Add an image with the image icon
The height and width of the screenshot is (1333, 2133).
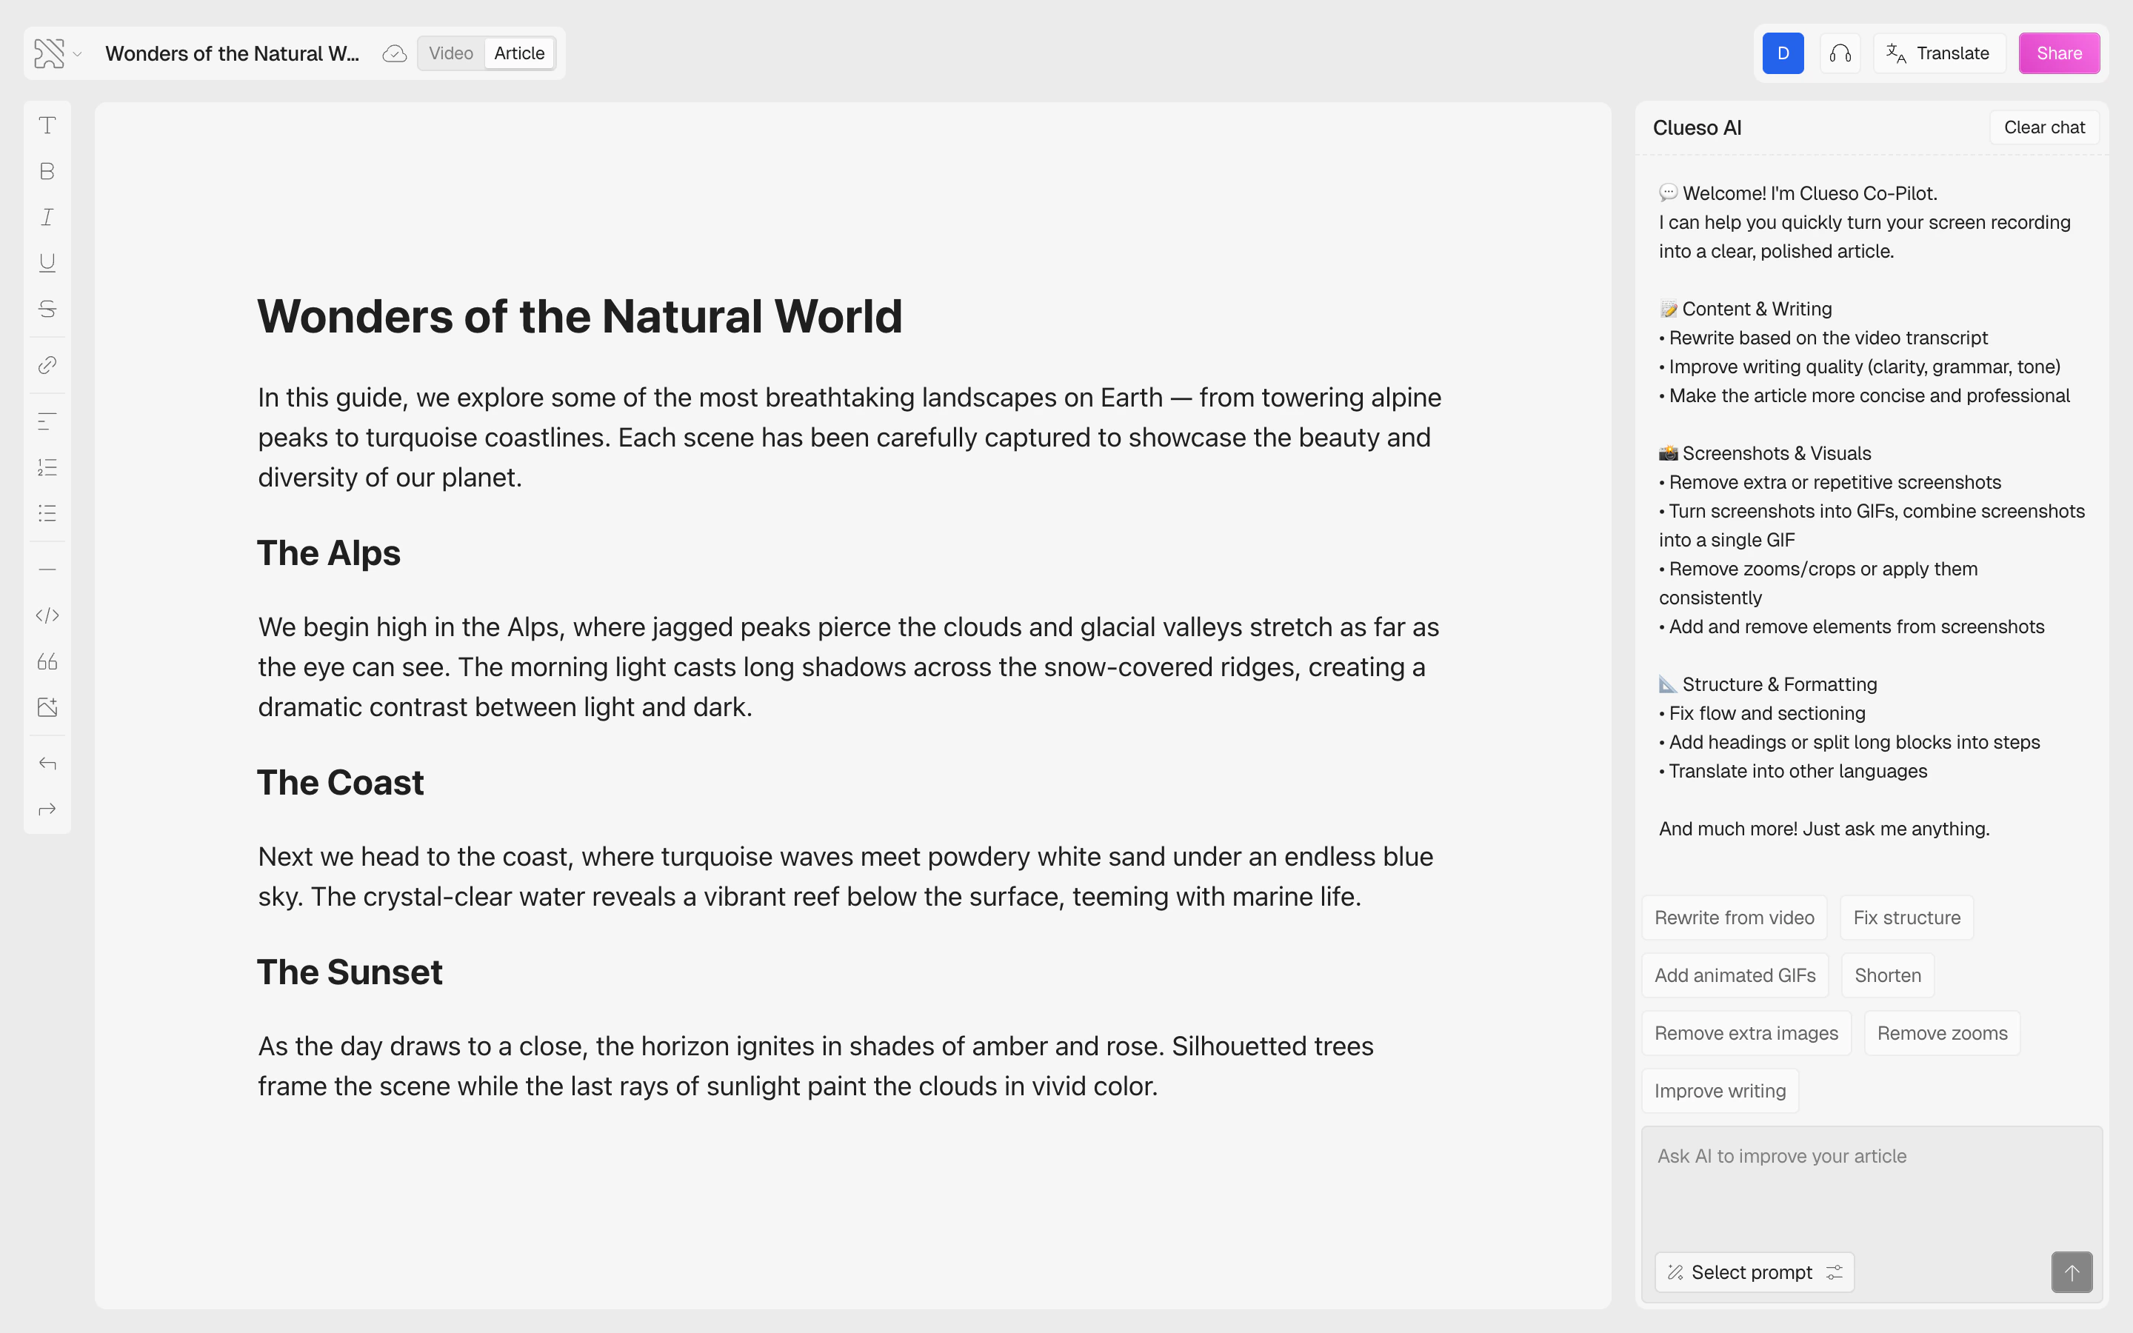coord(47,707)
